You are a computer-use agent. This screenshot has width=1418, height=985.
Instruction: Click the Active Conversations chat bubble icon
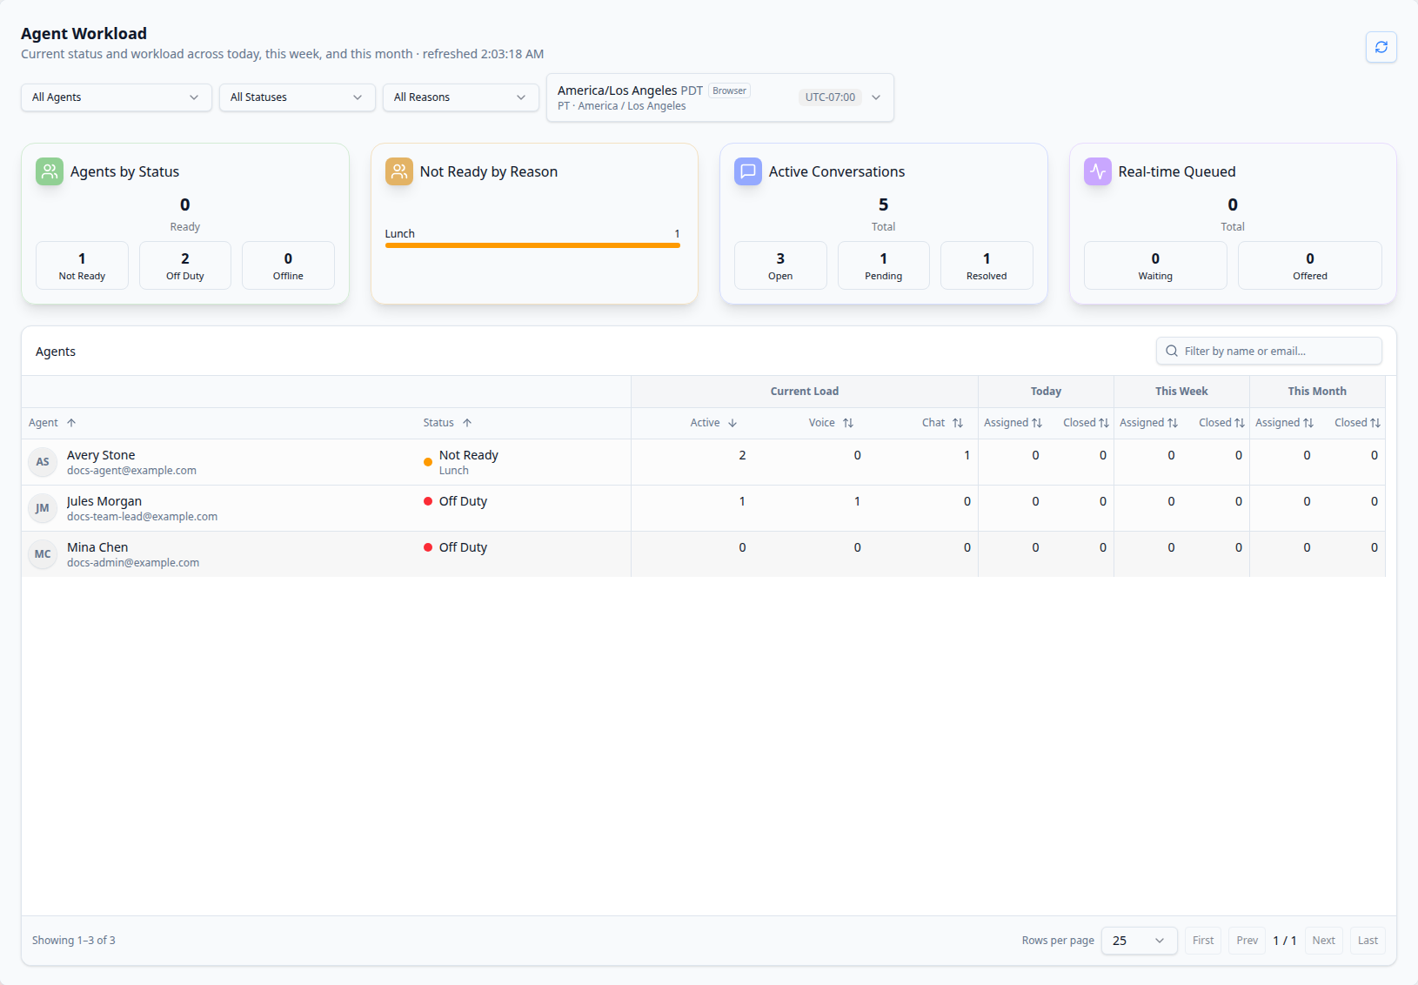[748, 171]
